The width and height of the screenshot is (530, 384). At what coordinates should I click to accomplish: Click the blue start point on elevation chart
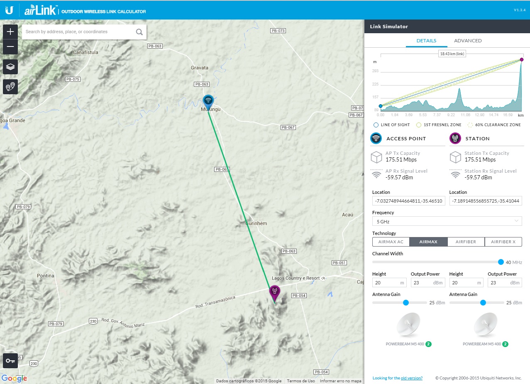(381, 106)
